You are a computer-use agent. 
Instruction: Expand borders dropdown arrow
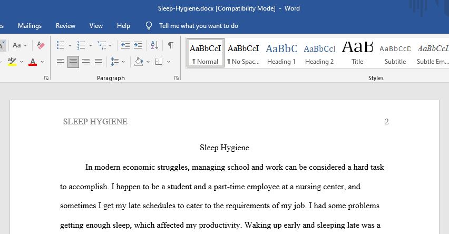pos(169,62)
